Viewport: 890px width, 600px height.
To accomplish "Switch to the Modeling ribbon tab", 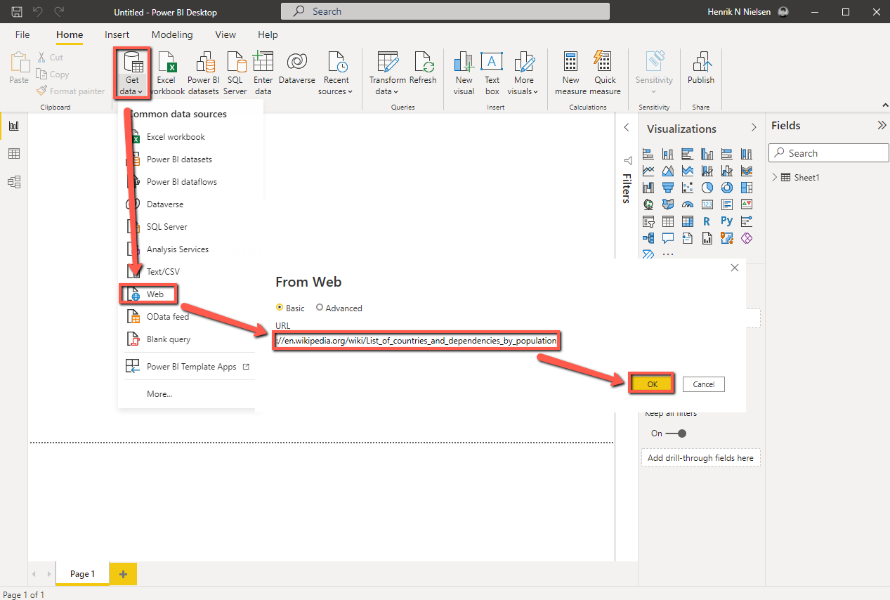I will point(172,34).
